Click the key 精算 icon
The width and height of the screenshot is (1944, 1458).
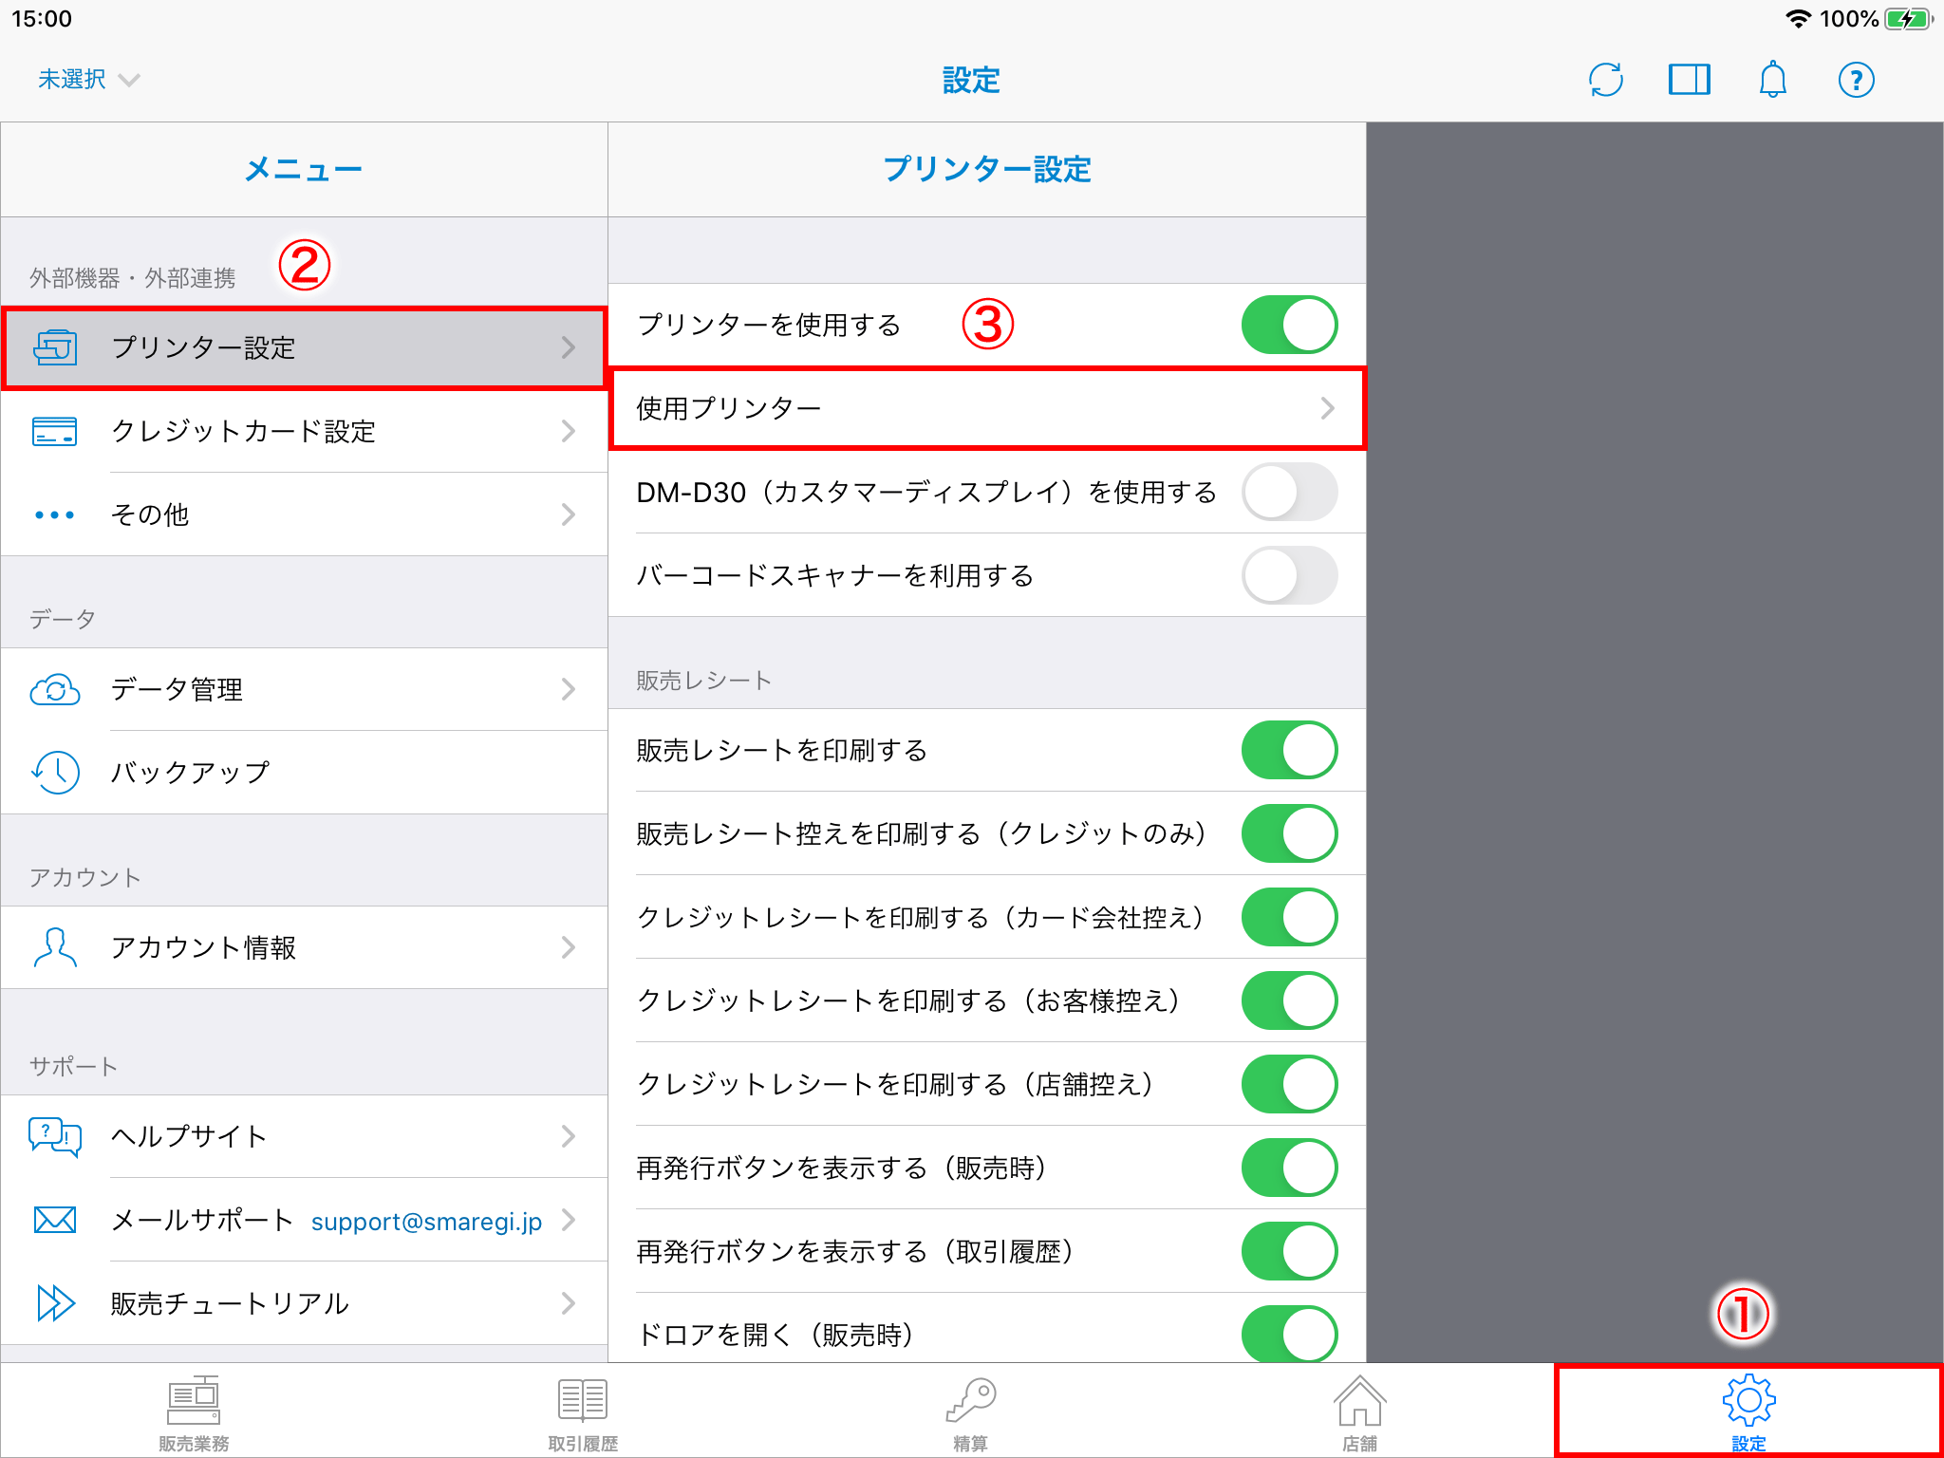[x=971, y=1399]
